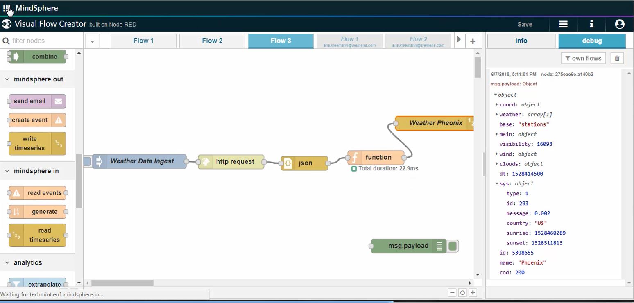Click the warning icon on create event node
Screen dimensions: 634x303
tap(58, 120)
